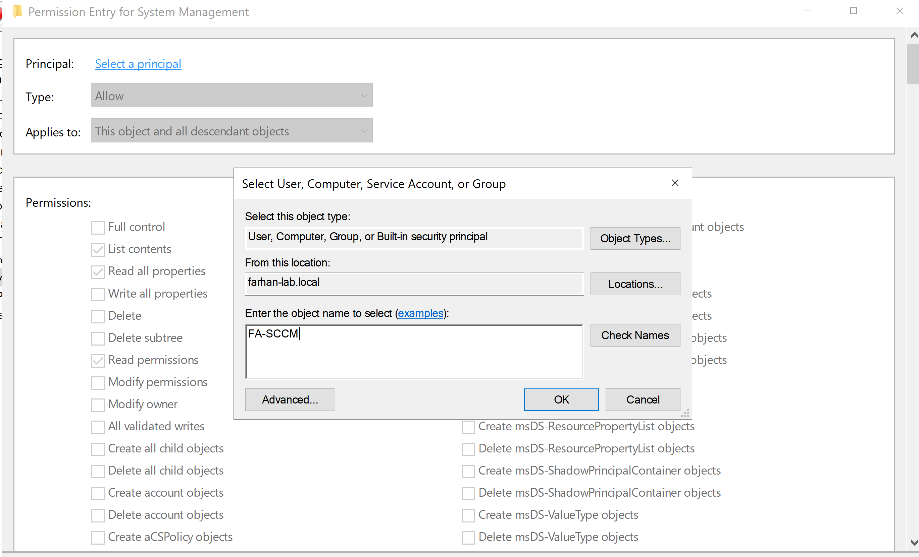Toggle Create msDS-ValueType objects checkbox

[x=468, y=515]
